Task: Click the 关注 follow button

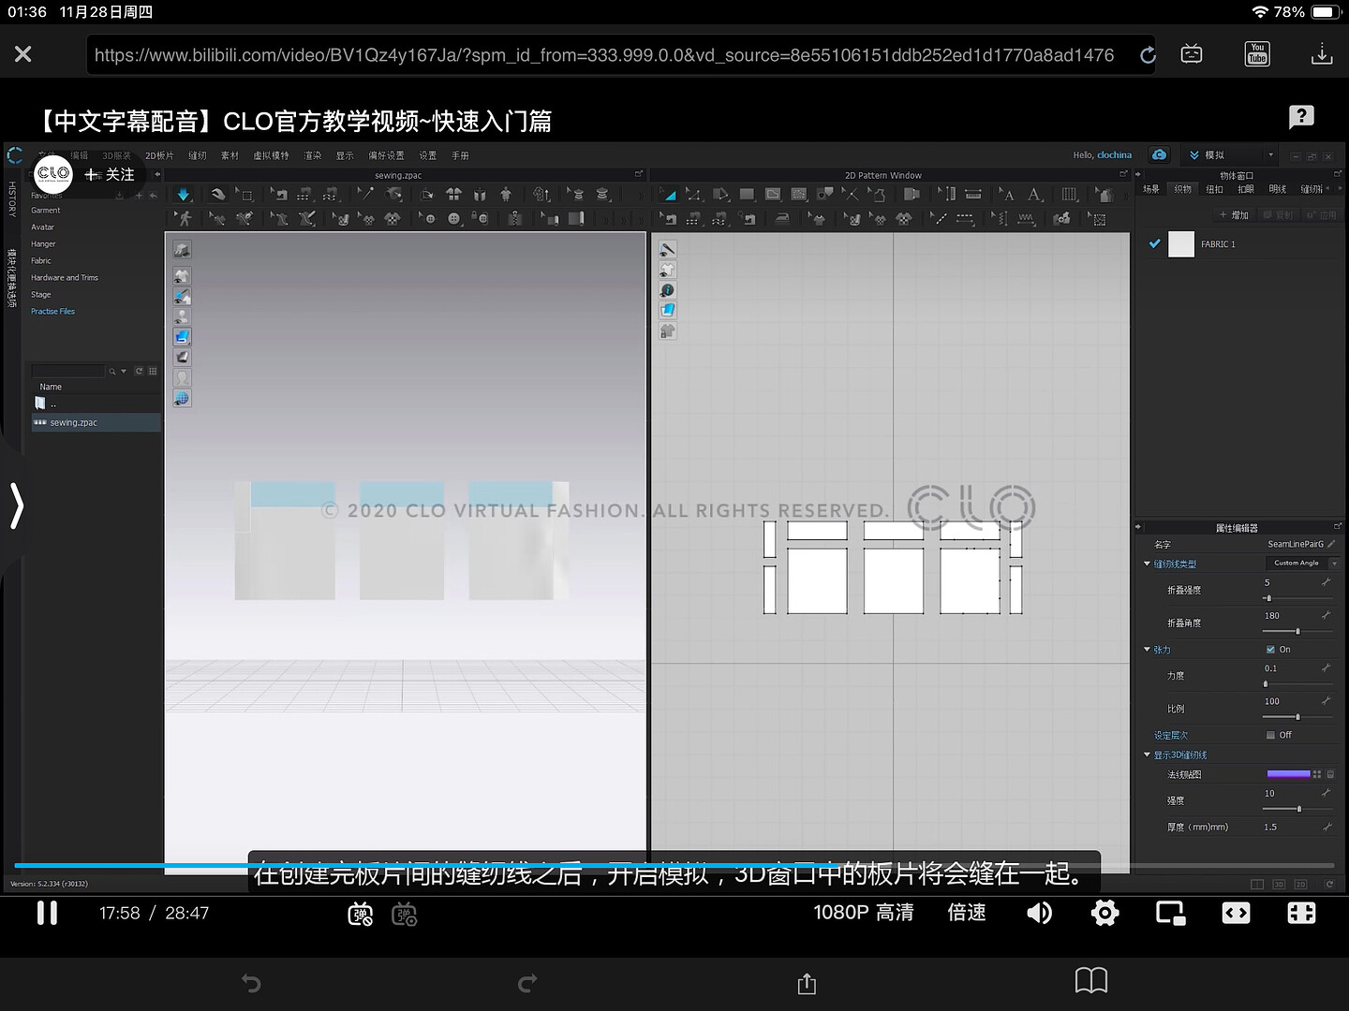Action: point(110,174)
